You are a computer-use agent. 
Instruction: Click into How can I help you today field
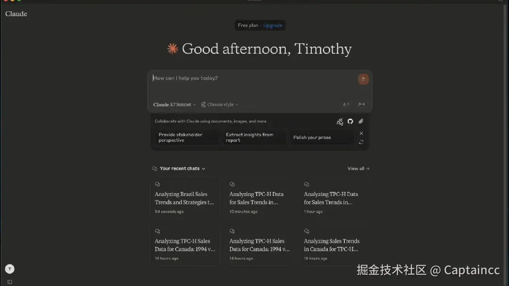tap(253, 78)
